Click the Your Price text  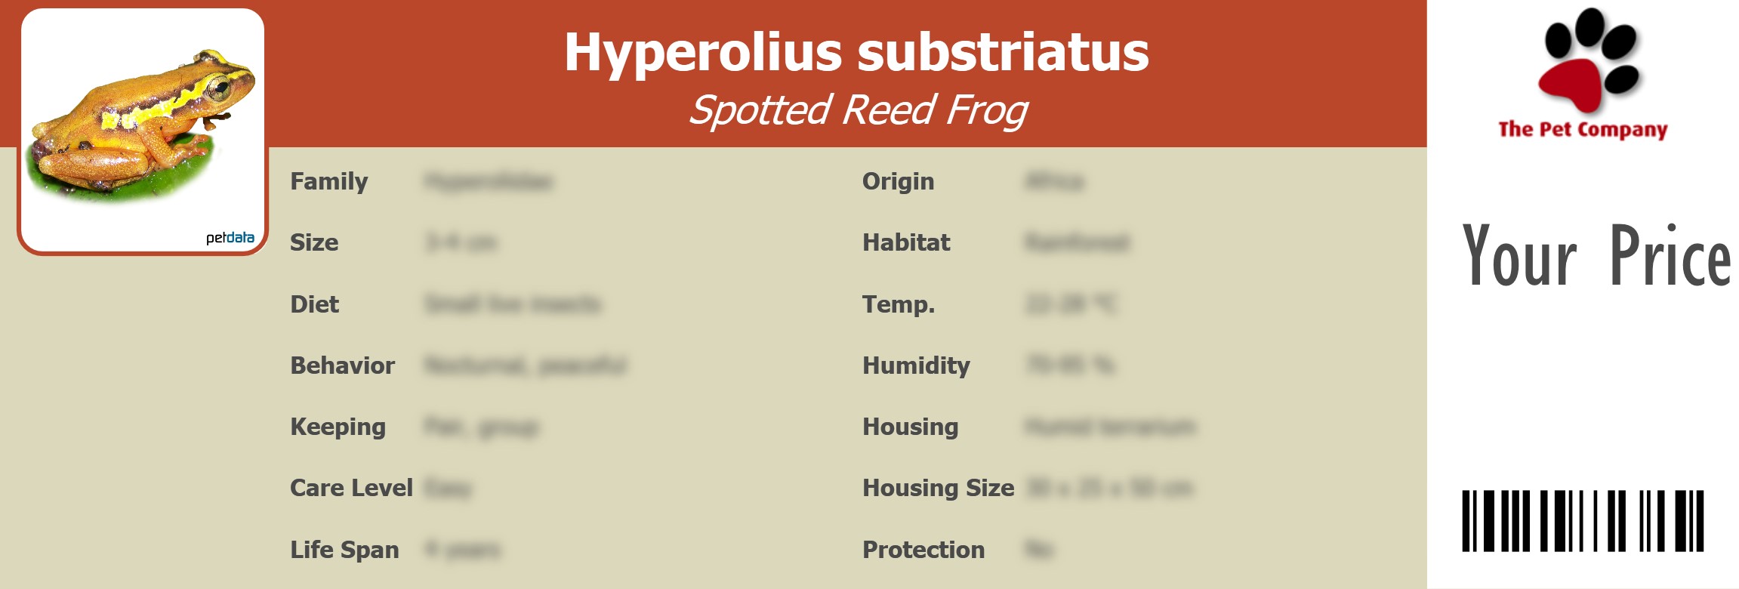(x=1596, y=257)
